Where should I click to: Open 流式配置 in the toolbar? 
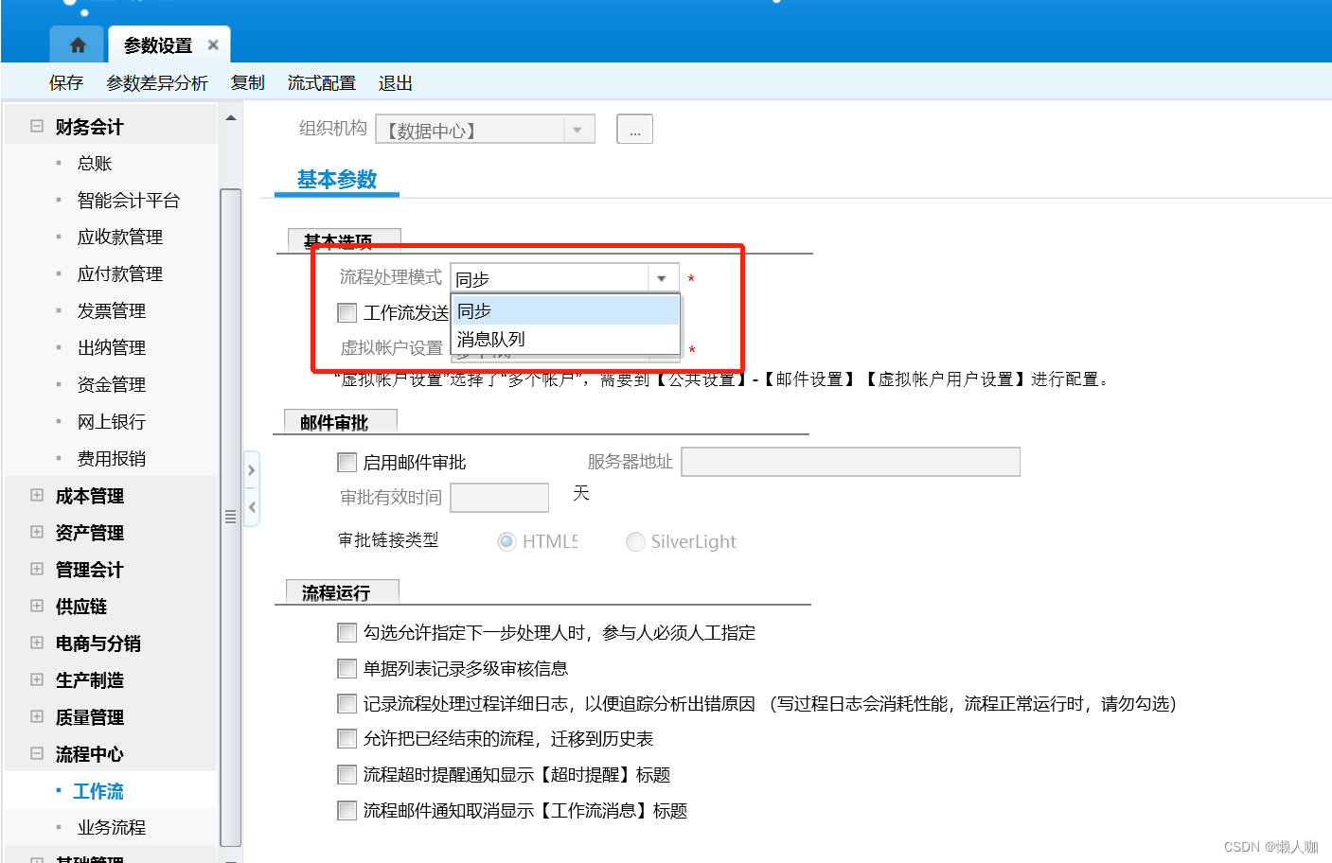coord(322,83)
